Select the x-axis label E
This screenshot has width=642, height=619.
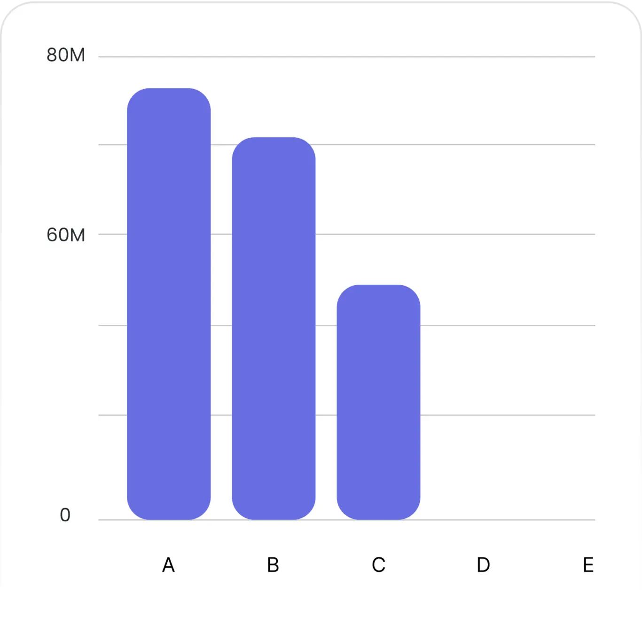(x=588, y=564)
